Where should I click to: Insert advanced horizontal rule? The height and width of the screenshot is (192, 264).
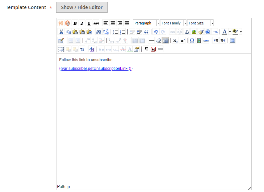206,40
